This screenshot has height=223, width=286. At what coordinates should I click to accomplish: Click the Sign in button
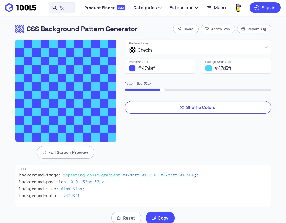pyautogui.click(x=265, y=8)
